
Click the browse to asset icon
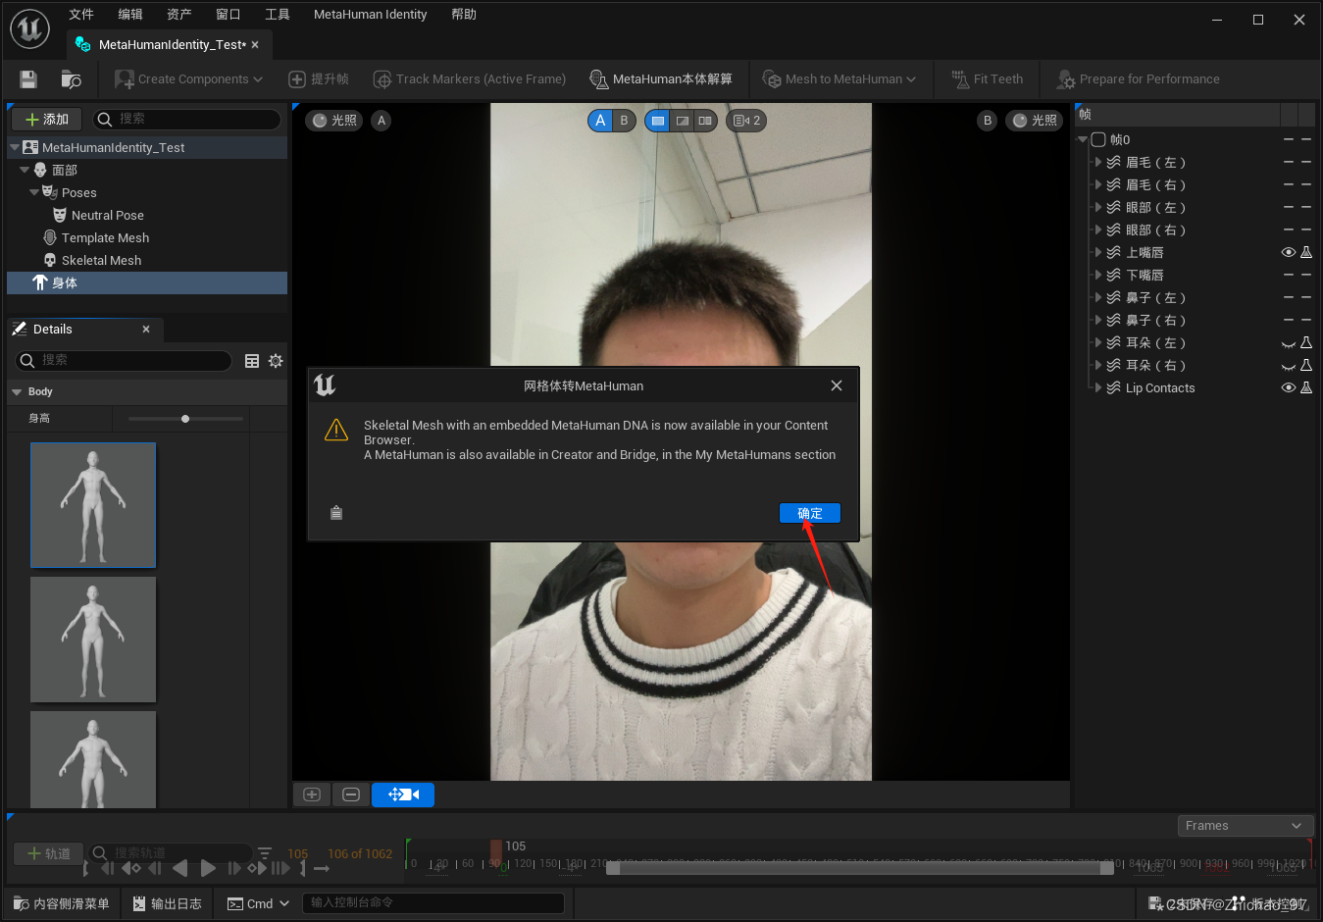(x=71, y=79)
